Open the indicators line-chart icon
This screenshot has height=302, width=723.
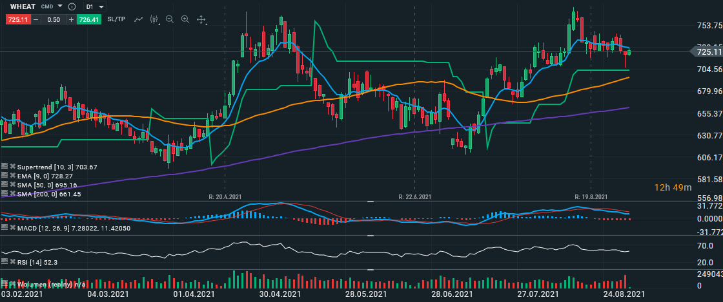138,19
